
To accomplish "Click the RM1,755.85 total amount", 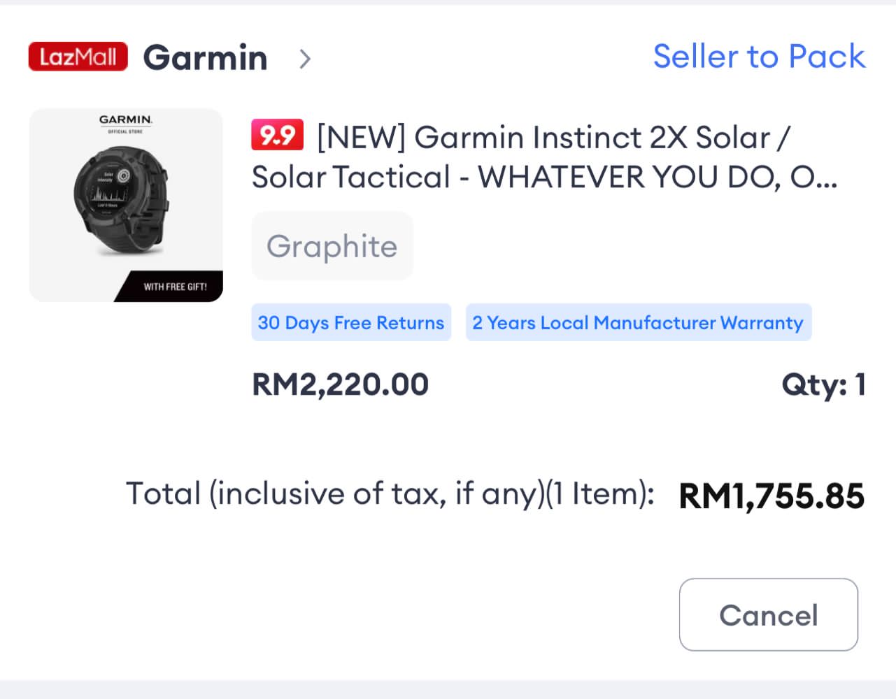I will click(x=771, y=496).
